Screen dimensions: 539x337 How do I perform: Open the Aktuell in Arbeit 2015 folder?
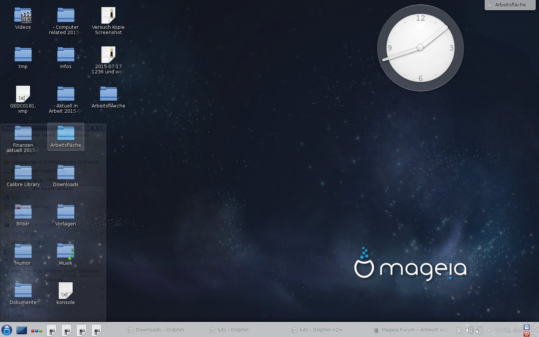pyautogui.click(x=66, y=99)
